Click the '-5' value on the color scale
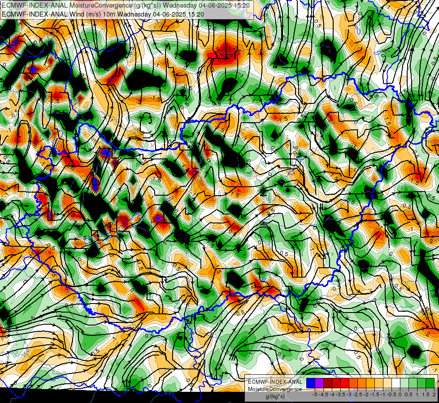The width and height of the screenshot is (439, 403). pyautogui.click(x=315, y=394)
